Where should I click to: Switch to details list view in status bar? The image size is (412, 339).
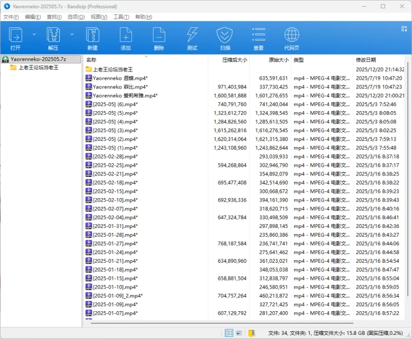click(229, 333)
